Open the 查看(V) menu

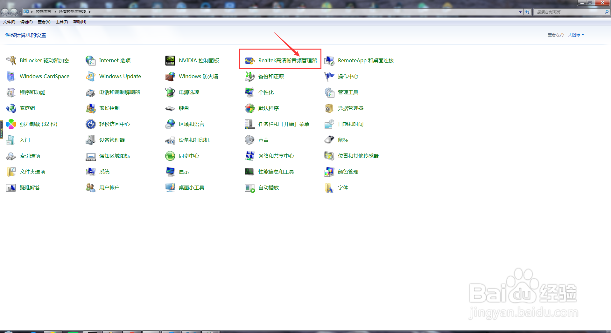44,22
